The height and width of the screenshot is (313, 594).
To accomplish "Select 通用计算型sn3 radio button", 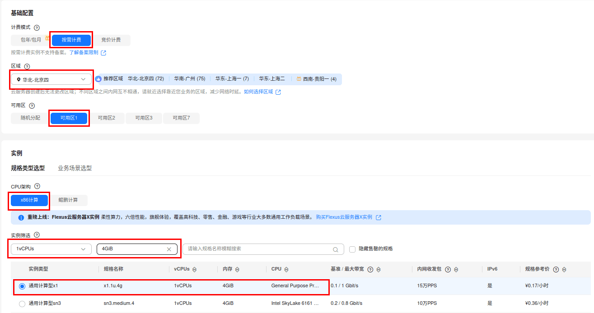I will (22, 304).
